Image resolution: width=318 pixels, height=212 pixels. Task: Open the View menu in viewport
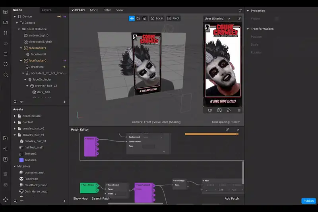(120, 10)
